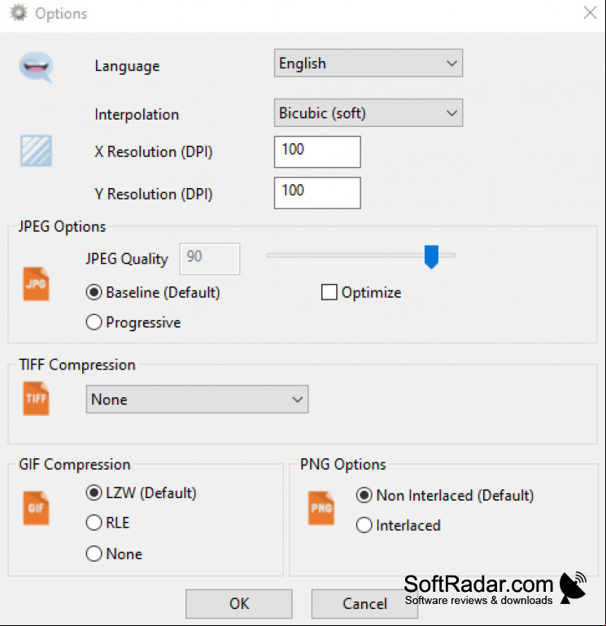Select the Interlaced PNG option

(x=398, y=525)
